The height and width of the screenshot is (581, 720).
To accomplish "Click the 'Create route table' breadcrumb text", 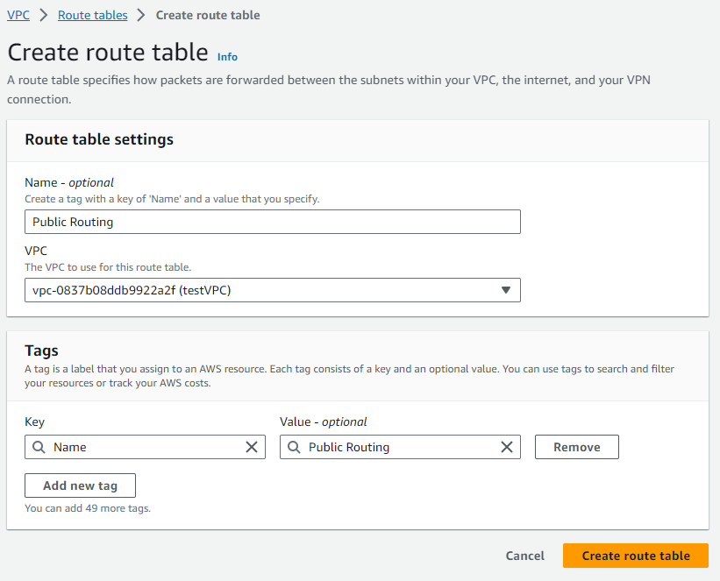I will [x=208, y=15].
